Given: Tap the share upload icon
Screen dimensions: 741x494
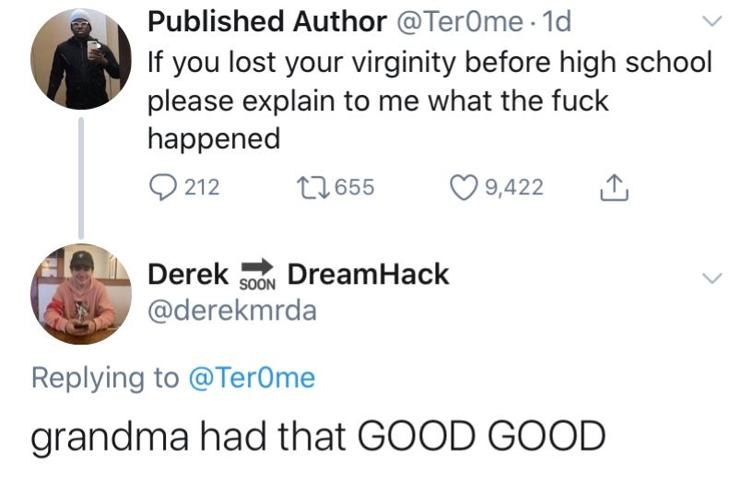Looking at the screenshot, I should (611, 188).
